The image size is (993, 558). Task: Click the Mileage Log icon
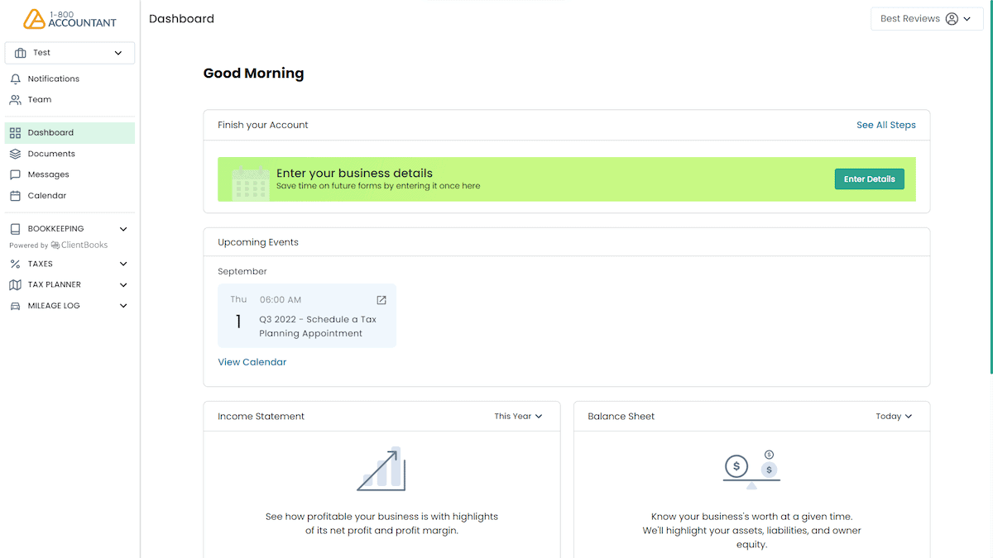point(15,305)
